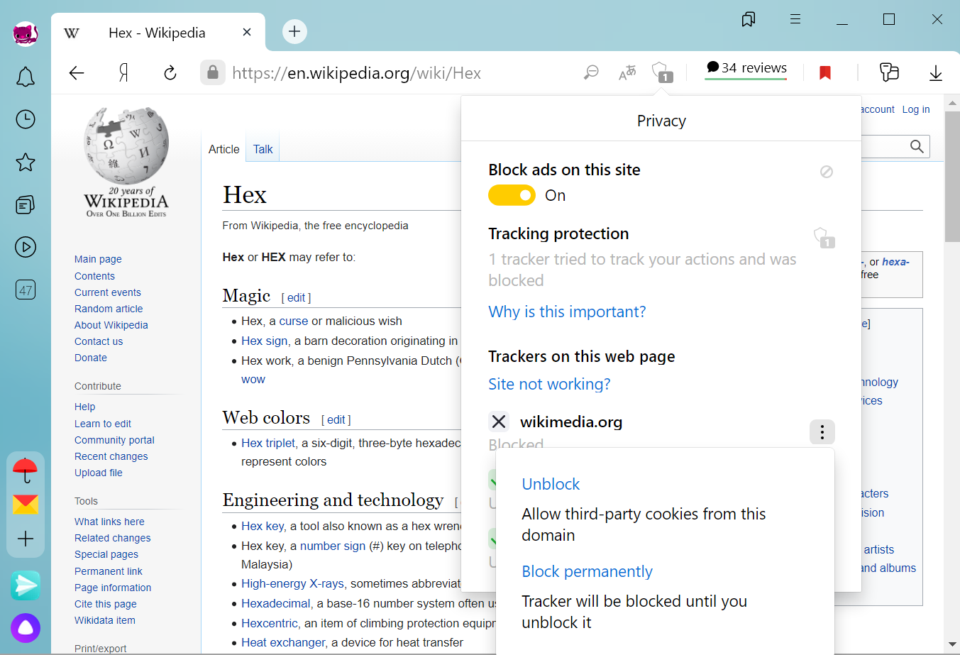Click the padlock connection security icon

[x=212, y=72]
